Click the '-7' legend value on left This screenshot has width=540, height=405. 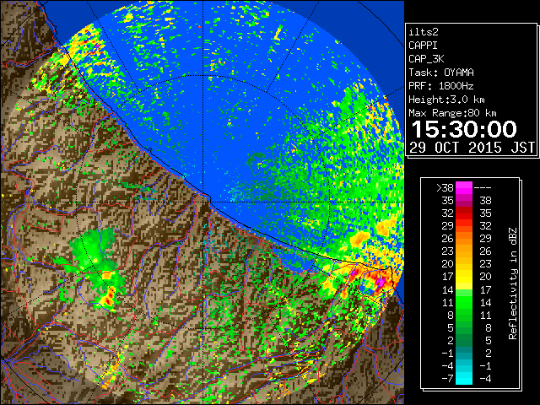click(448, 379)
